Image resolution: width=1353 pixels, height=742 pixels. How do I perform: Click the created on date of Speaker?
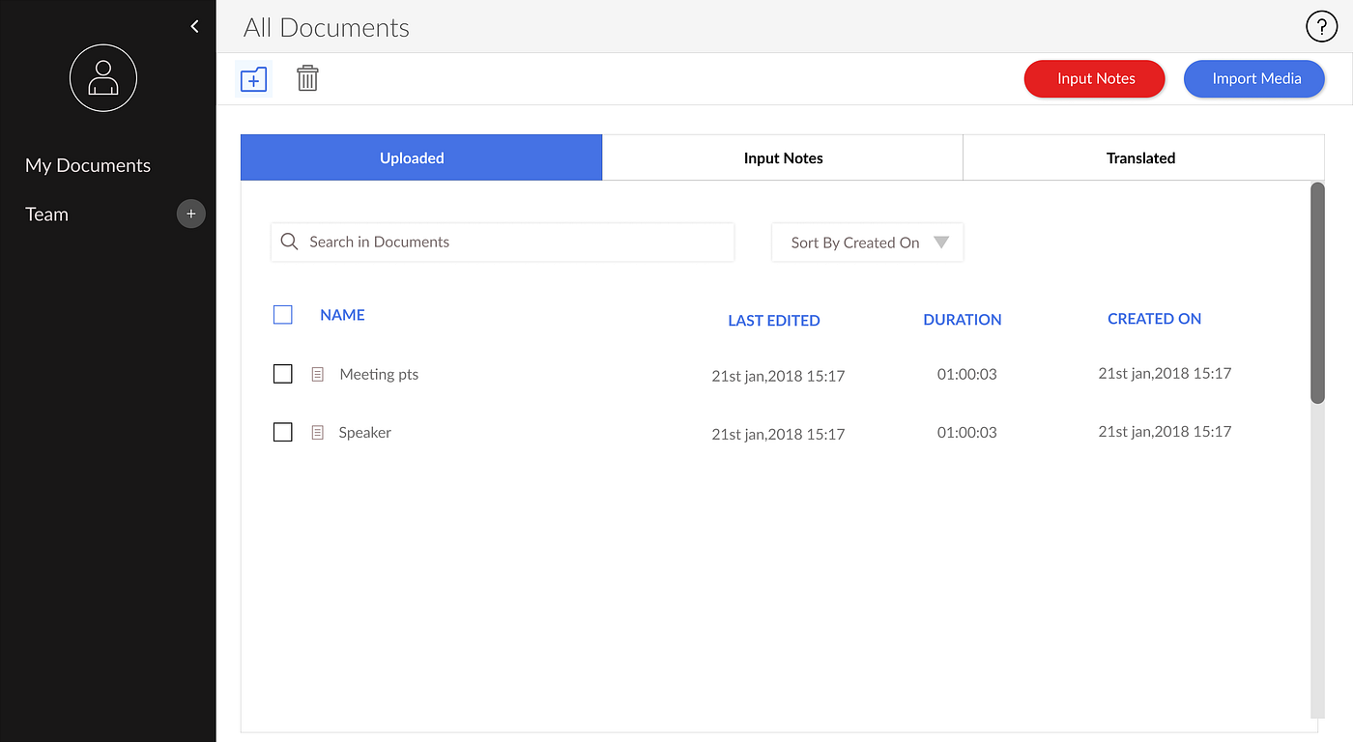[x=1165, y=432]
